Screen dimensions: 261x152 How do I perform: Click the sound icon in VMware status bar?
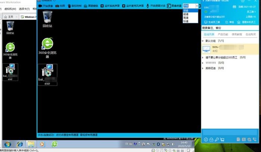coord(174,151)
